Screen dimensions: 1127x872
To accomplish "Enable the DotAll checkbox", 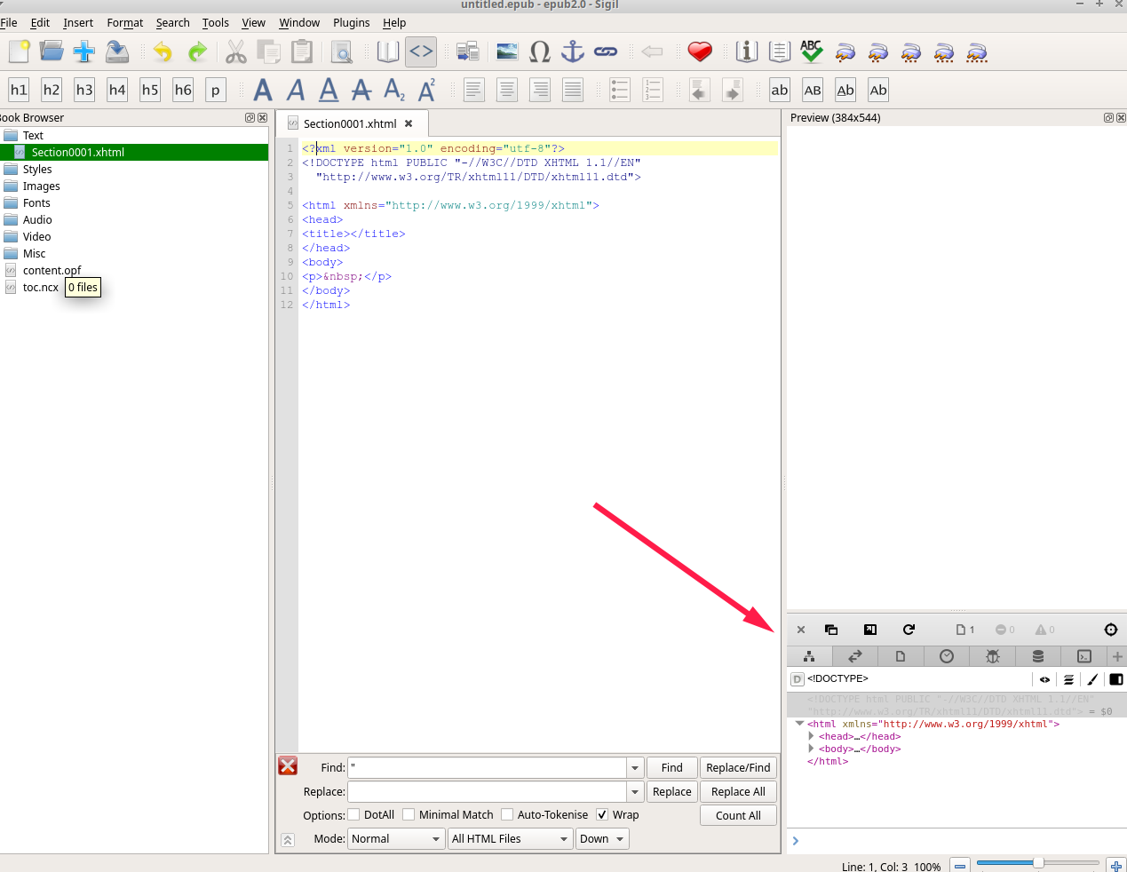I will coord(354,815).
